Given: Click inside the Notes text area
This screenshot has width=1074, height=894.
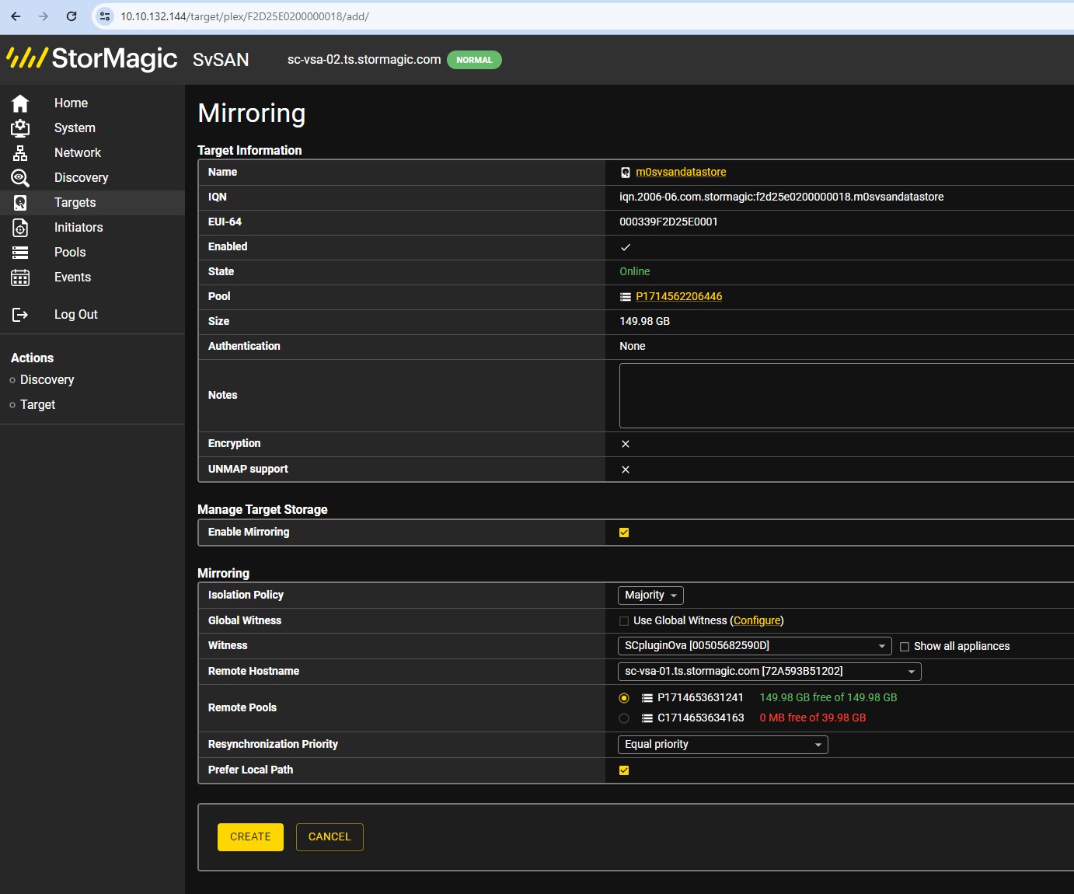Looking at the screenshot, I should pyautogui.click(x=846, y=396).
